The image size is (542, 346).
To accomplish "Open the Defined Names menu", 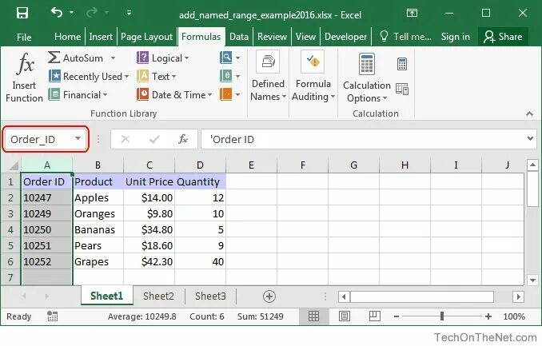I will point(268,77).
